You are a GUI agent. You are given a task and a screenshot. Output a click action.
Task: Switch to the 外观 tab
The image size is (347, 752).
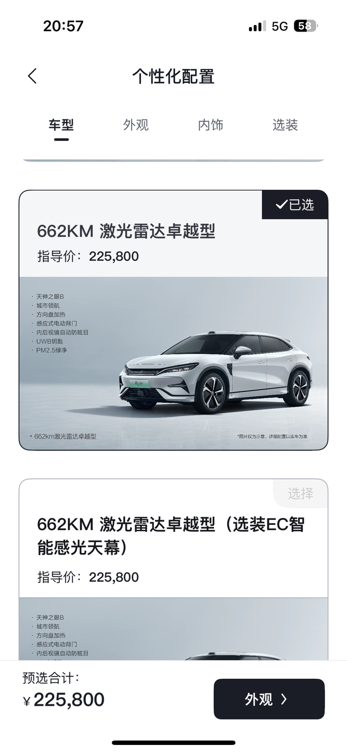(x=136, y=125)
